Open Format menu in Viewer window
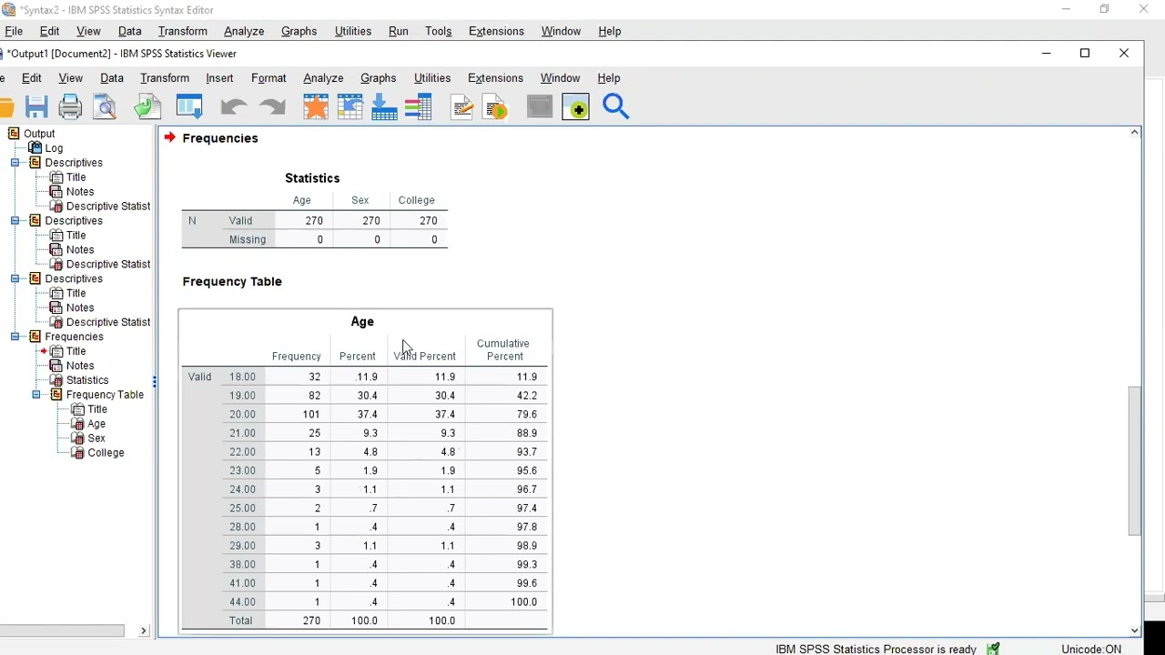This screenshot has width=1165, height=655. [x=268, y=78]
